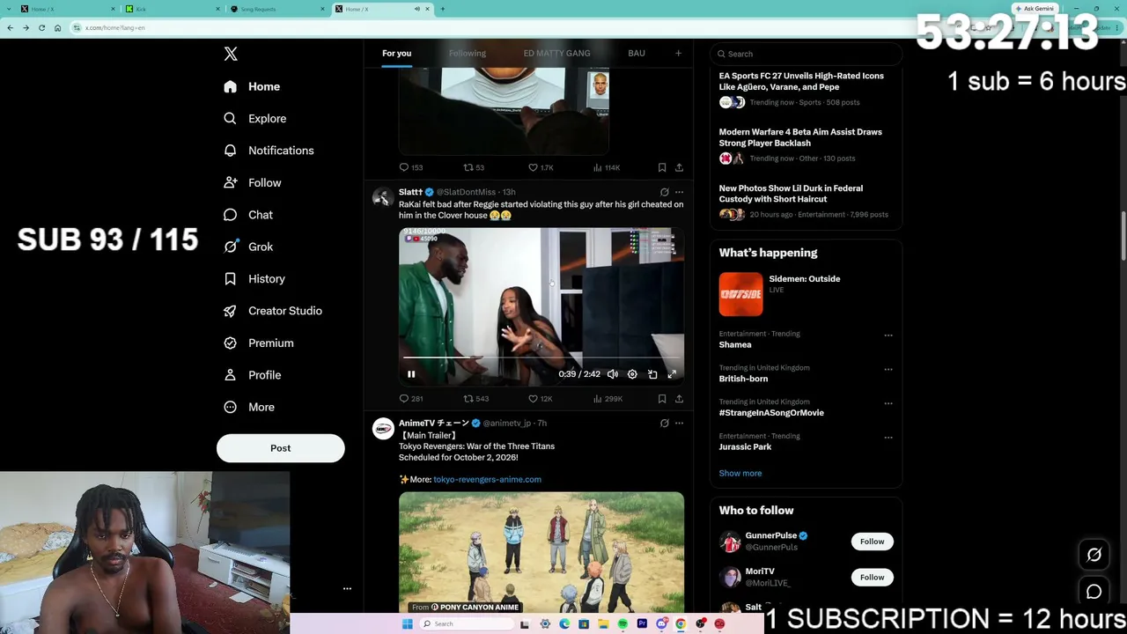Open Premiere Pro from the taskbar
The height and width of the screenshot is (634, 1127).
pyautogui.click(x=642, y=624)
